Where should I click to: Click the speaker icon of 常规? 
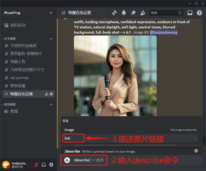[6, 111]
